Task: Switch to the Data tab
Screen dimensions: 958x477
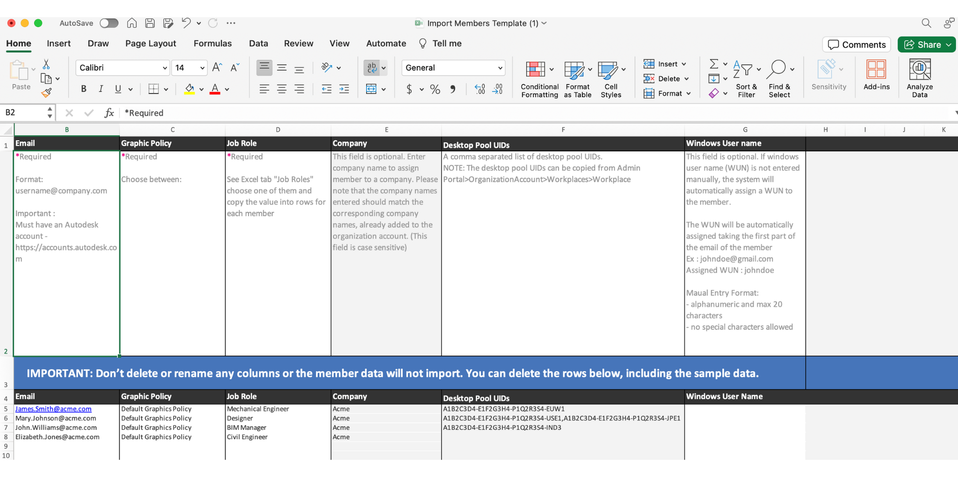Action: [x=259, y=43]
